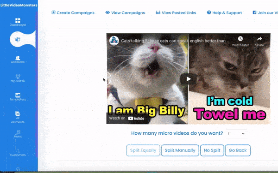278x173 pixels.
Task: Click the Go Back button
Action: click(238, 150)
